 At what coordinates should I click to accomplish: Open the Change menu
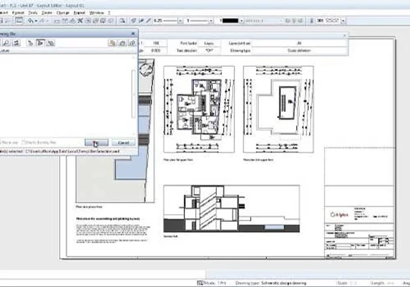[63, 12]
